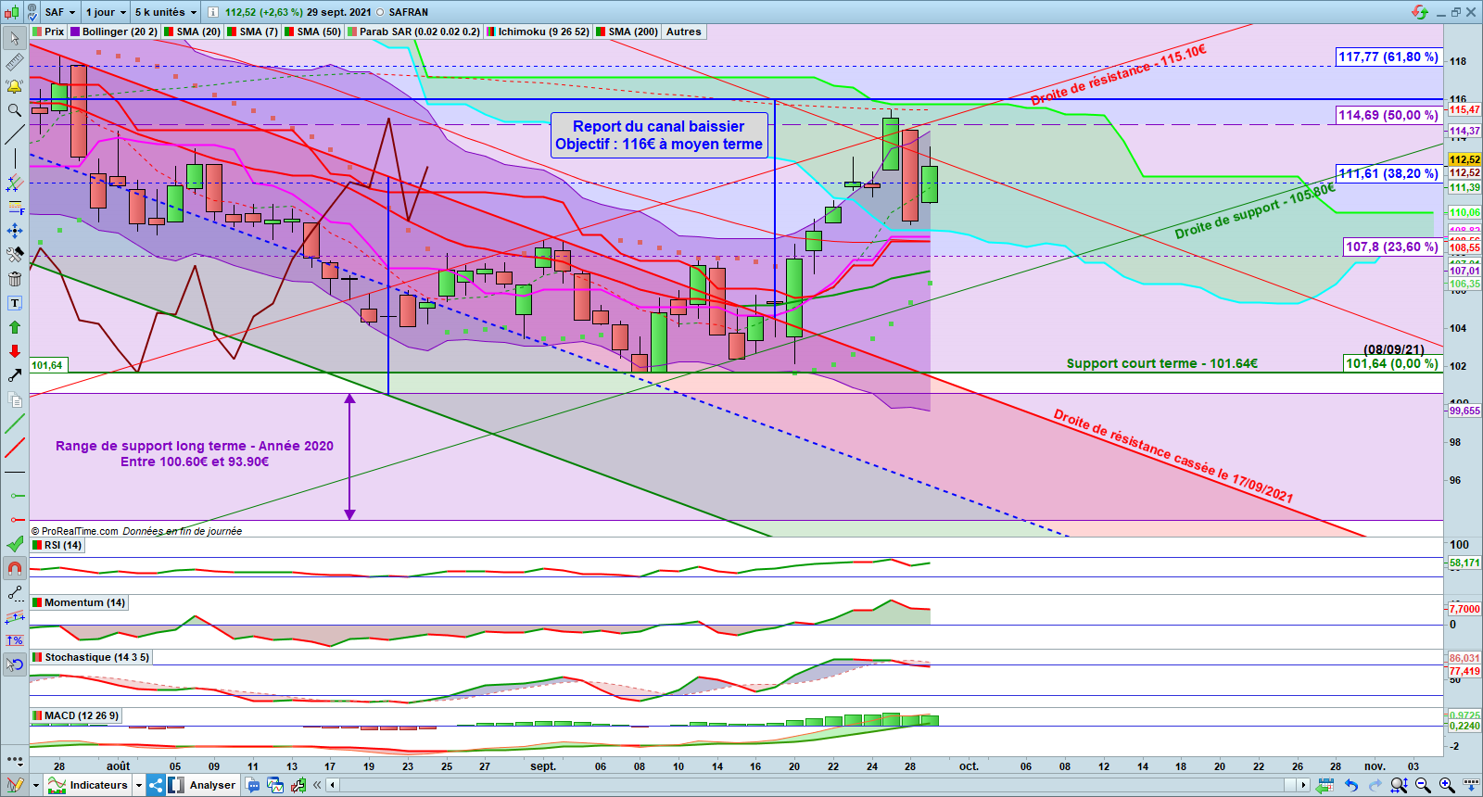Viewport: 1483px width, 797px height.
Task: Toggle the magnet snap tool
Action: click(x=15, y=568)
